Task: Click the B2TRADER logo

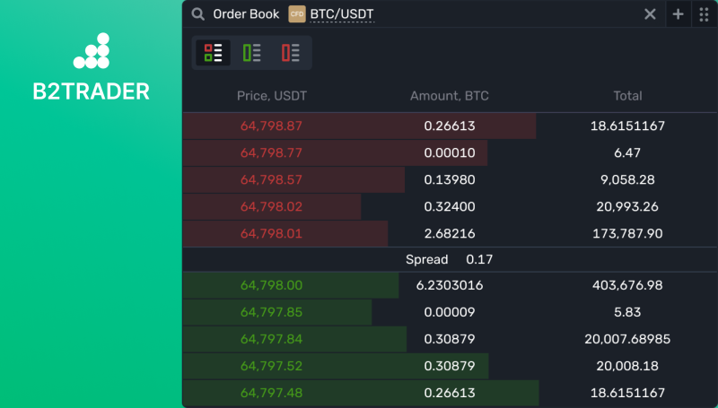Action: (91, 68)
